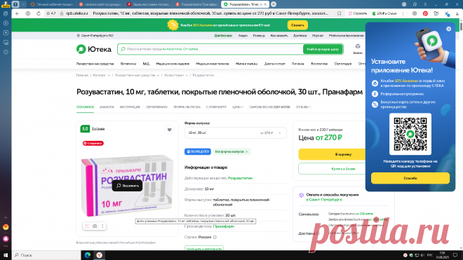Switch to the ФОРМЫ ВЫПУСКА tab
463x260 pixels.
(x=187, y=107)
